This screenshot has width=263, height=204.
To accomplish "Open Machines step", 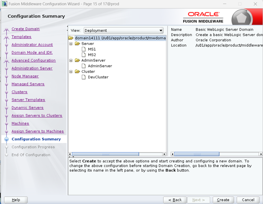I will click(20, 123).
